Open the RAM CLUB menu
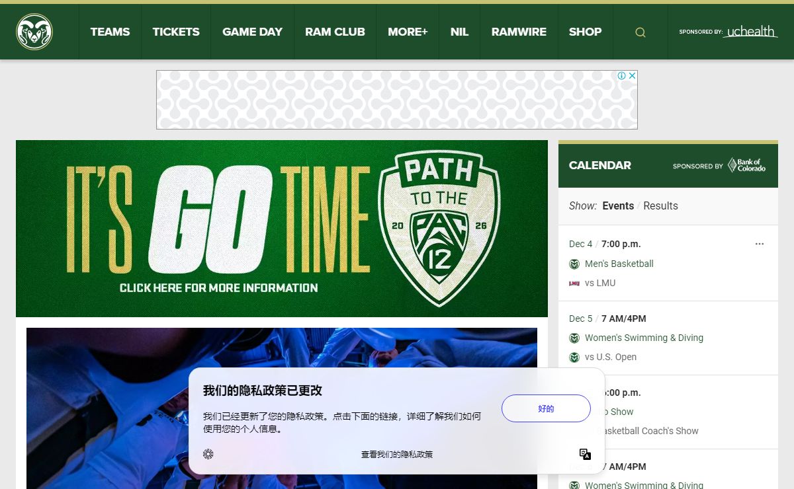Image resolution: width=794 pixels, height=489 pixels. pos(335,32)
